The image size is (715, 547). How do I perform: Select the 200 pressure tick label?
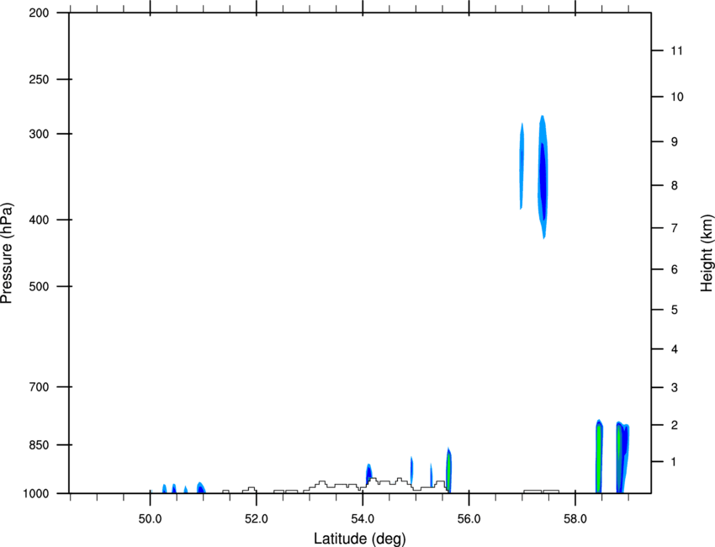[39, 13]
